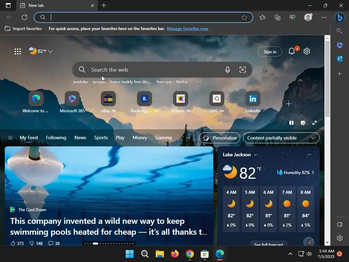Open Browser essentials heart icon

pyautogui.click(x=292, y=17)
